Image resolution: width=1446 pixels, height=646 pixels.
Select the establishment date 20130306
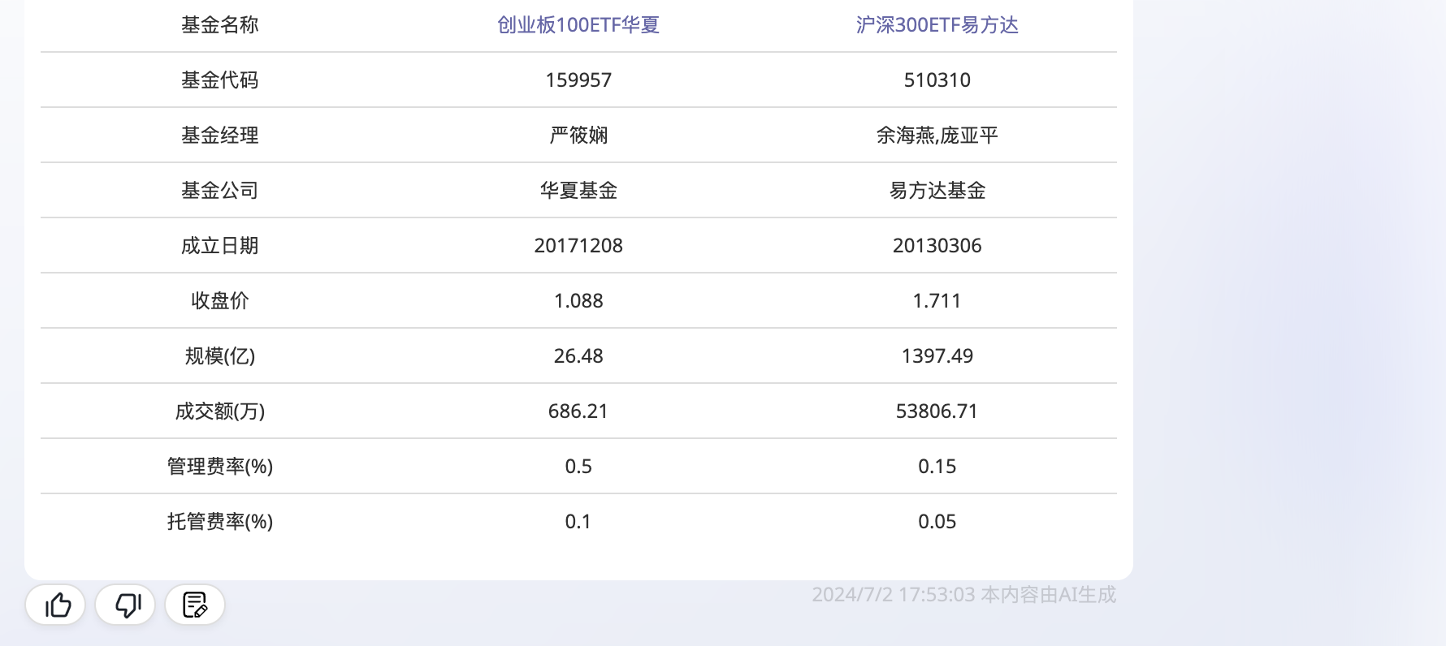(937, 246)
